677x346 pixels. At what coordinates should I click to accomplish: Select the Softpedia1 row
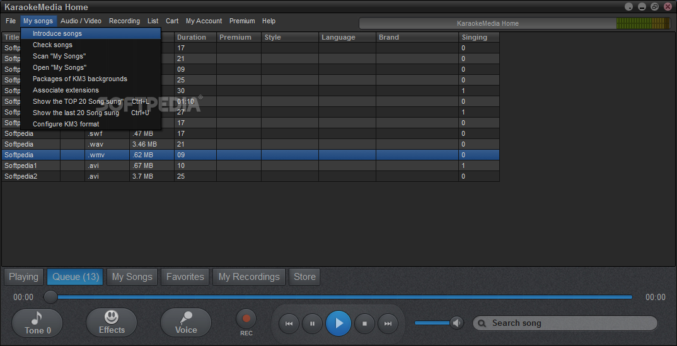(x=250, y=165)
